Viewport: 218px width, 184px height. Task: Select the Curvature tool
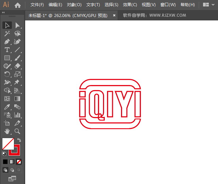click(x=18, y=41)
